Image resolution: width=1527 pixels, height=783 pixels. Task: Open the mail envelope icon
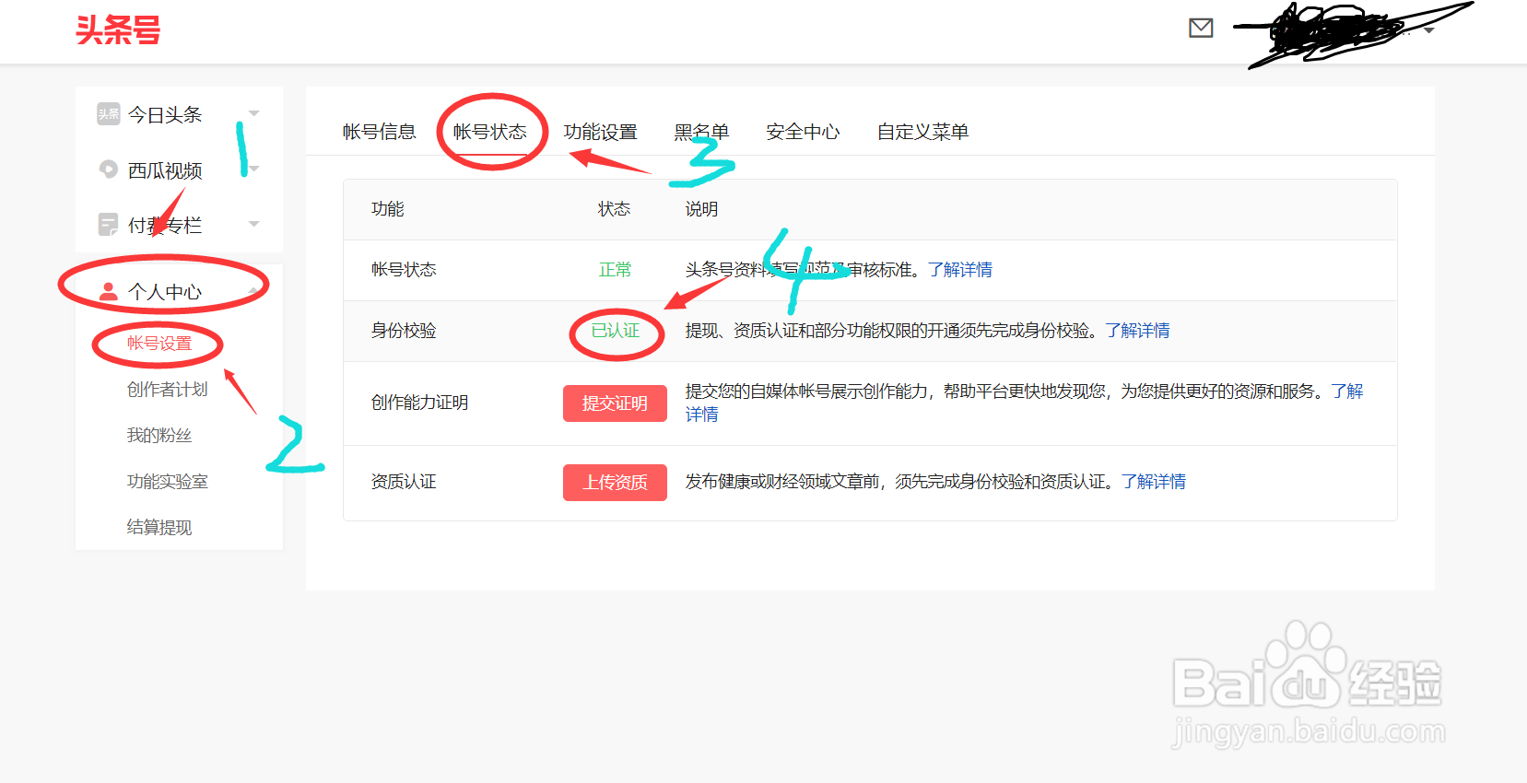1201,29
